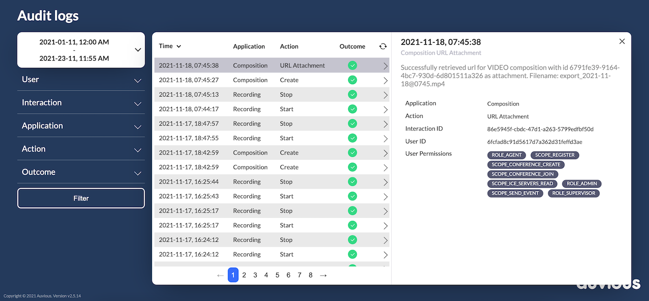Click previous page arrow in pagination
This screenshot has height=301, width=649.
[220, 275]
